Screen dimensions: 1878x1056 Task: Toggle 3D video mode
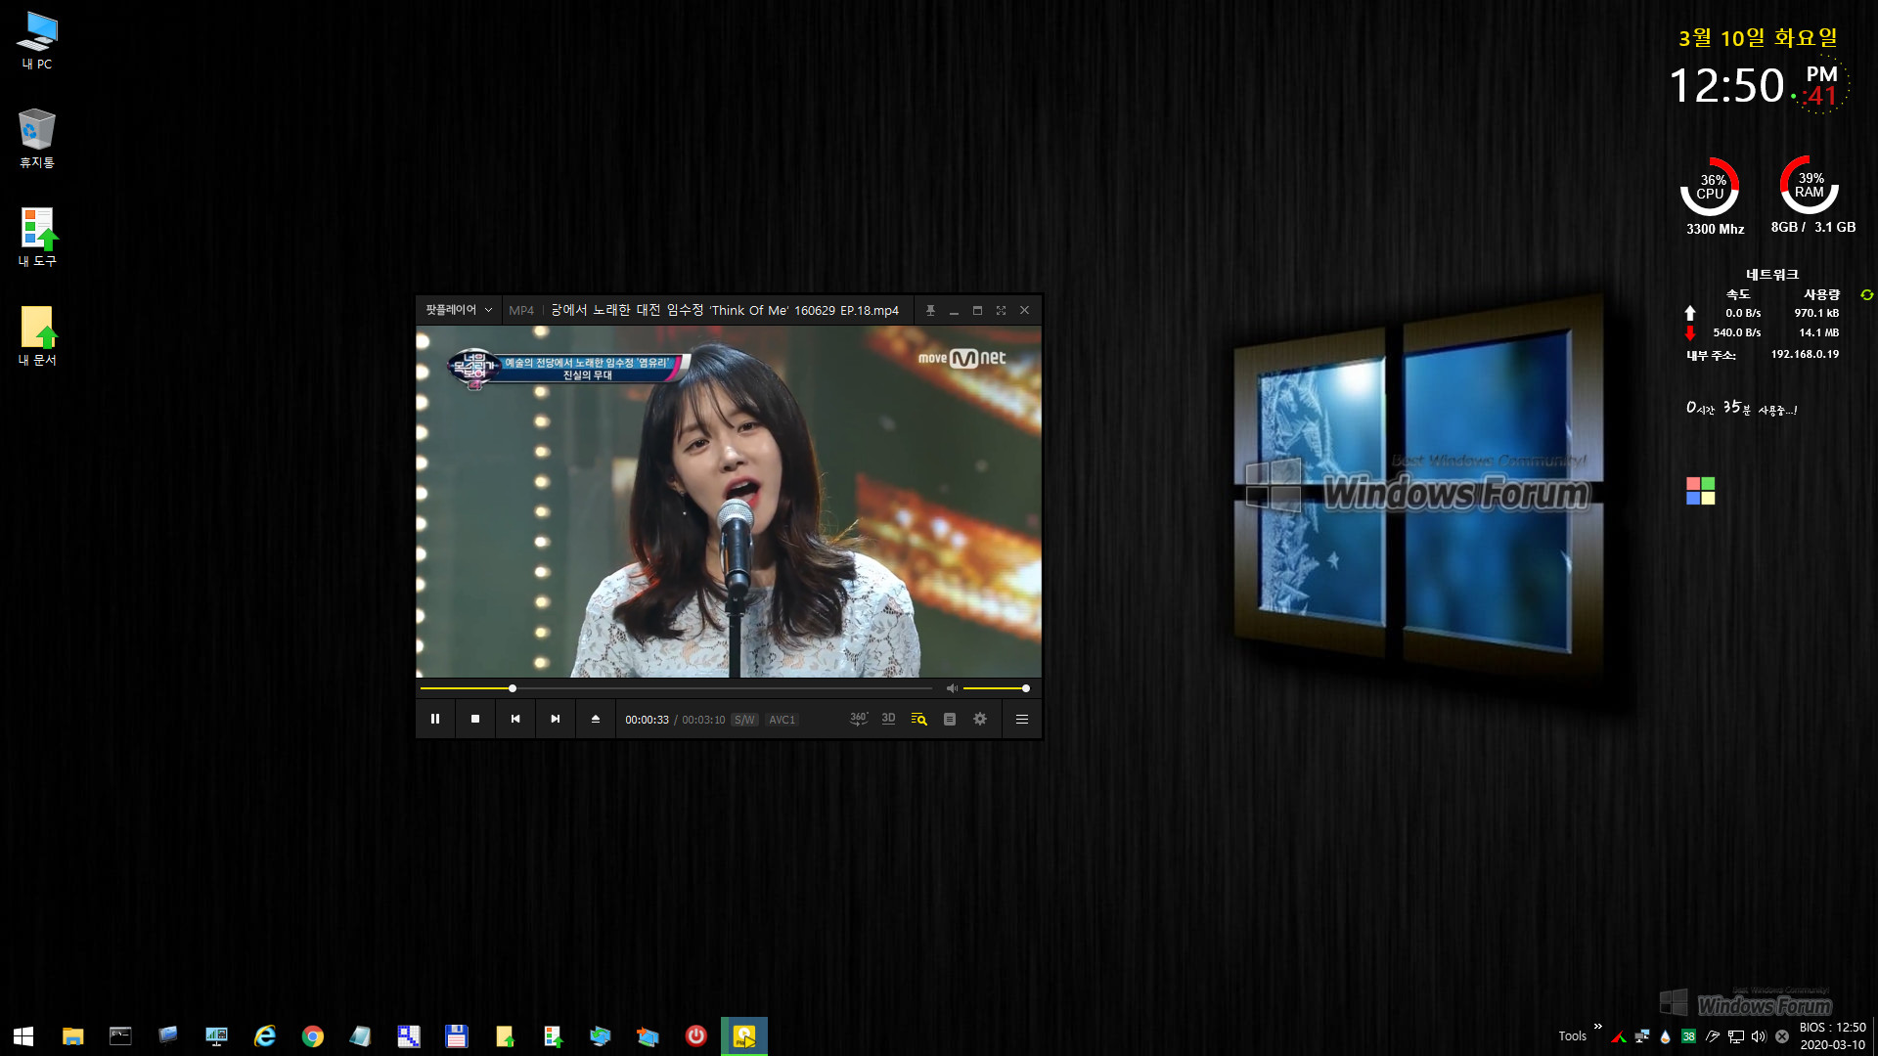coord(888,719)
